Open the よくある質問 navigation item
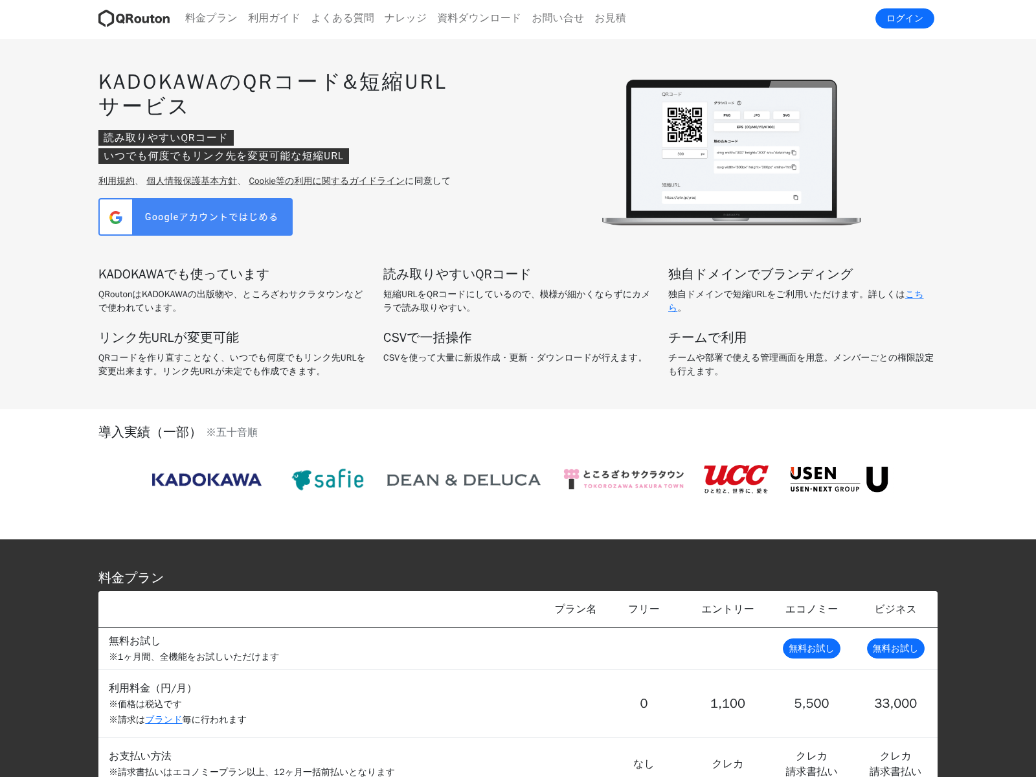 point(343,18)
